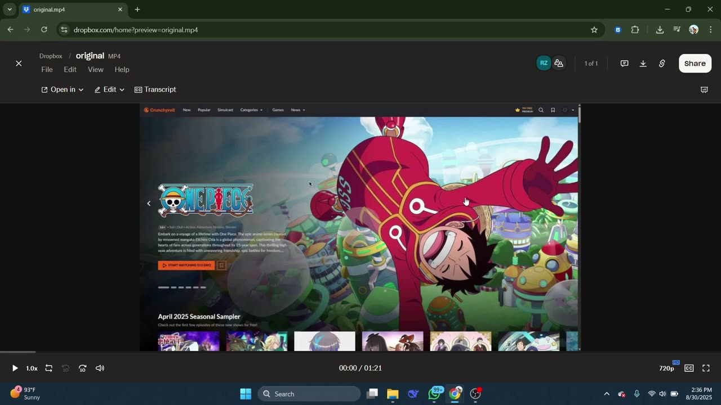This screenshot has height=405, width=721.
Task: Rewind ten seconds
Action: [x=65, y=368]
